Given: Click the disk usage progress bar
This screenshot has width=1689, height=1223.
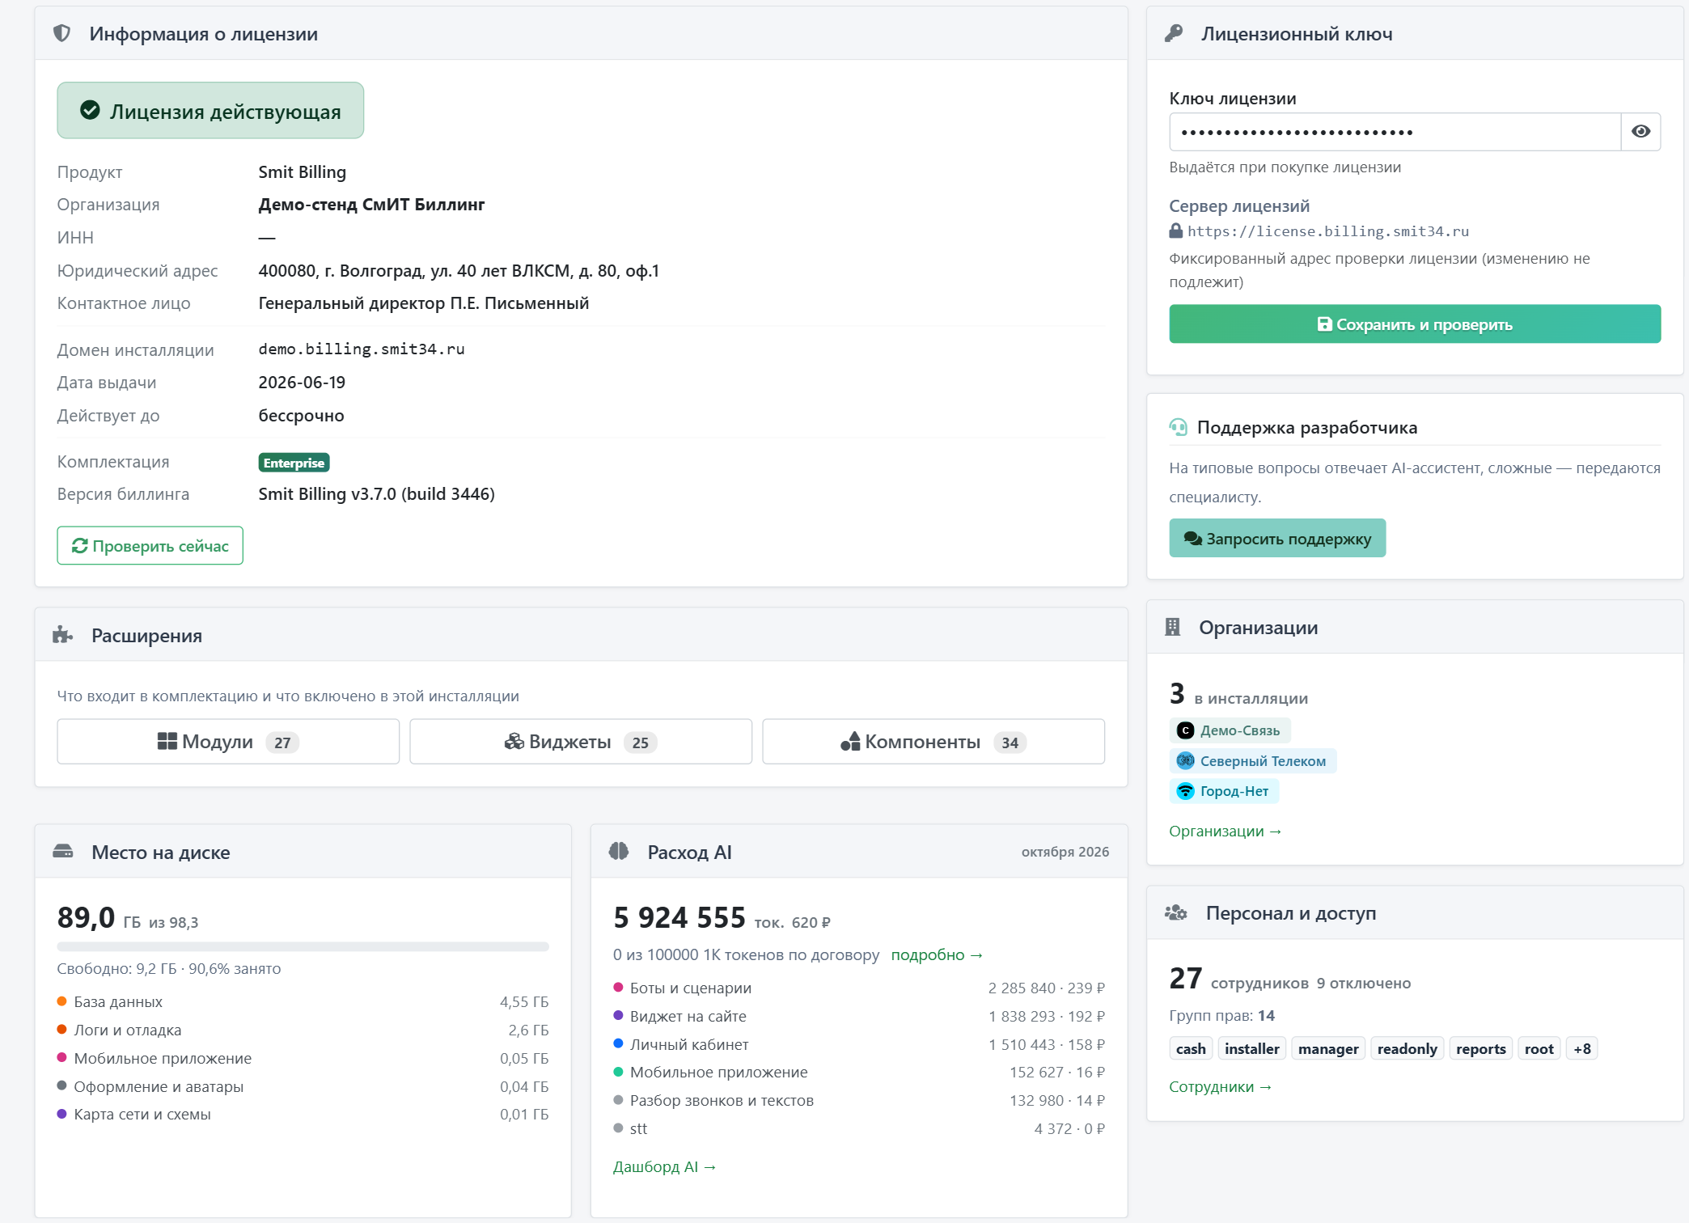Looking at the screenshot, I should [303, 946].
